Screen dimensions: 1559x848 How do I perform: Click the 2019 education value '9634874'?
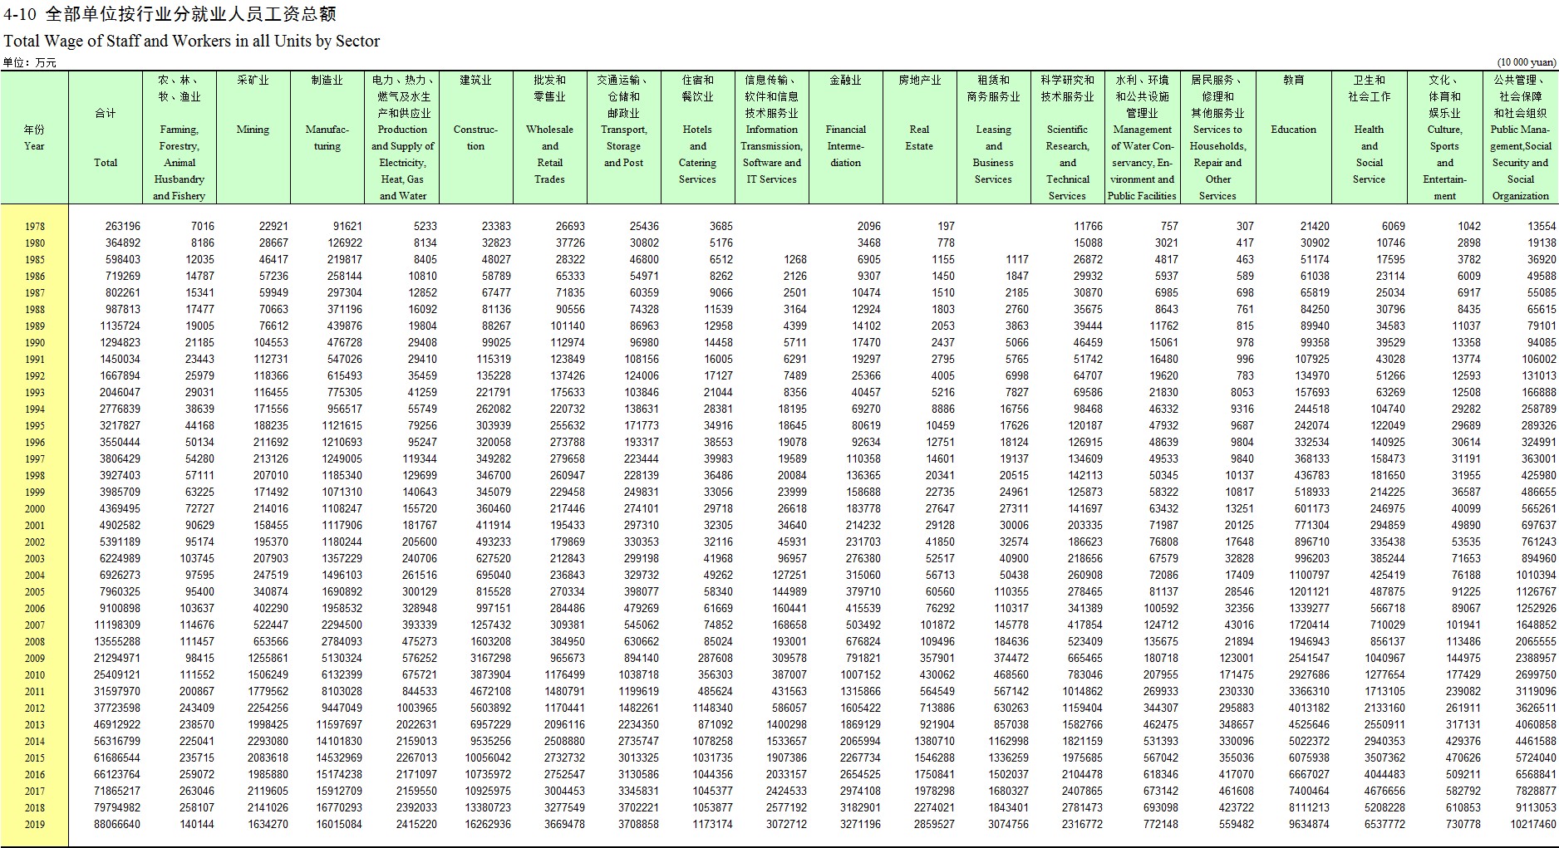[1309, 824]
